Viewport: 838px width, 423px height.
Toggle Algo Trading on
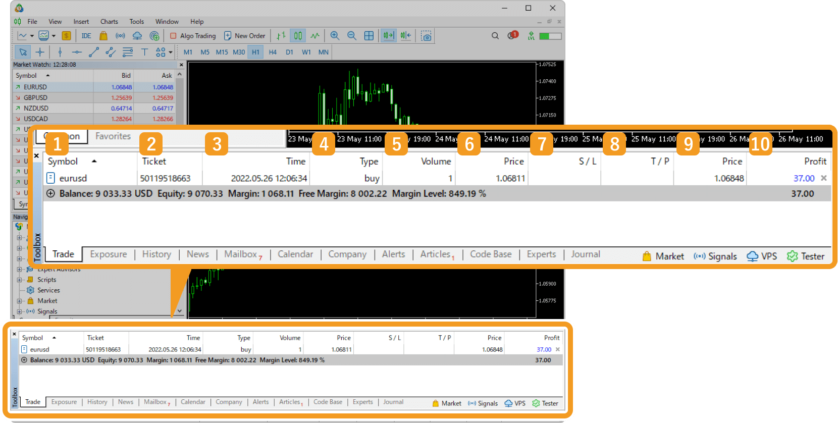click(x=193, y=36)
